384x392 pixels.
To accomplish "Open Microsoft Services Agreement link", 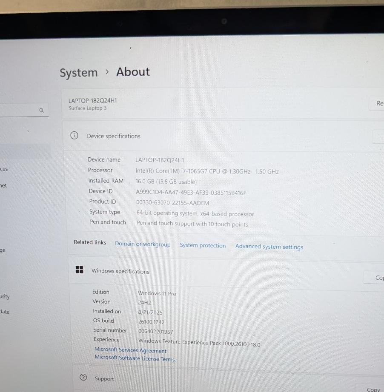I will click(x=130, y=350).
